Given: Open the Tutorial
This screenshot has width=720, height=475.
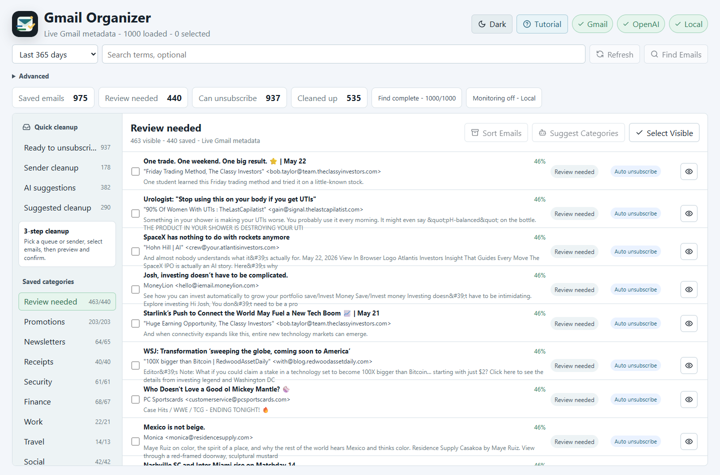Looking at the screenshot, I should point(542,24).
